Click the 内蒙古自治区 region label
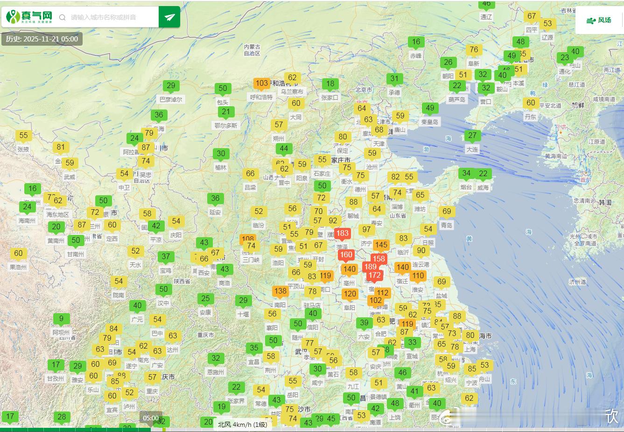 [252, 50]
